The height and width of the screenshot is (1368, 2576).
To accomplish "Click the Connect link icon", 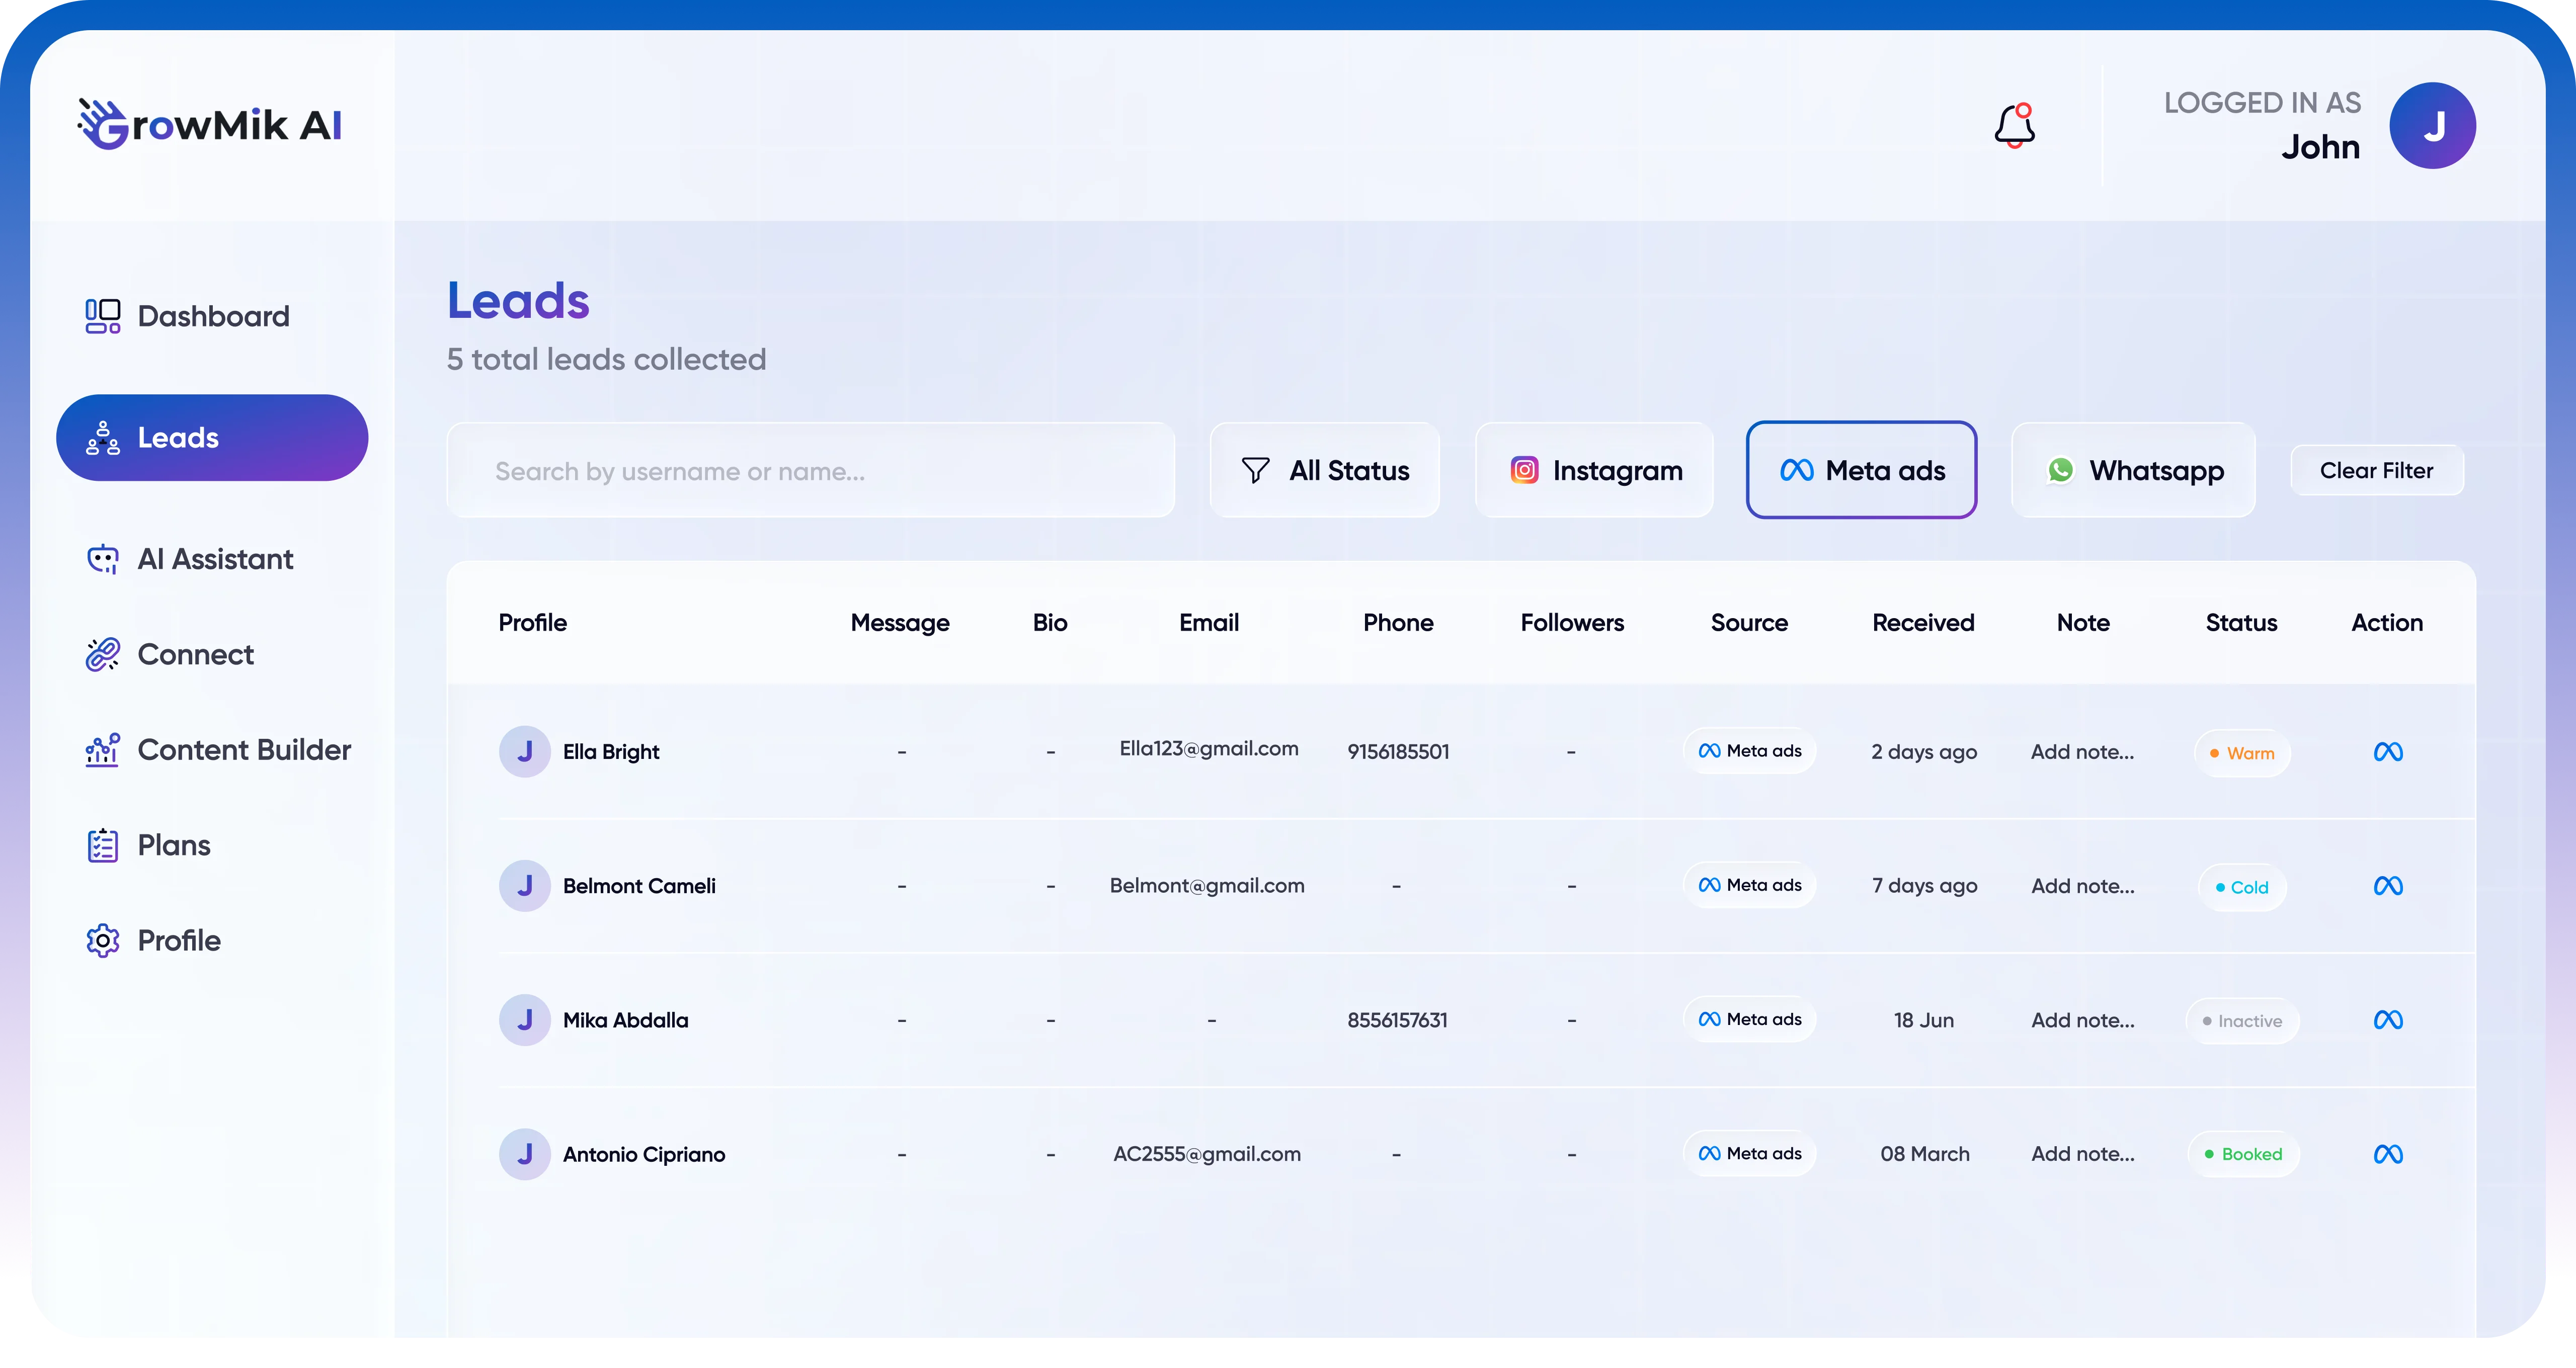I will (x=103, y=654).
